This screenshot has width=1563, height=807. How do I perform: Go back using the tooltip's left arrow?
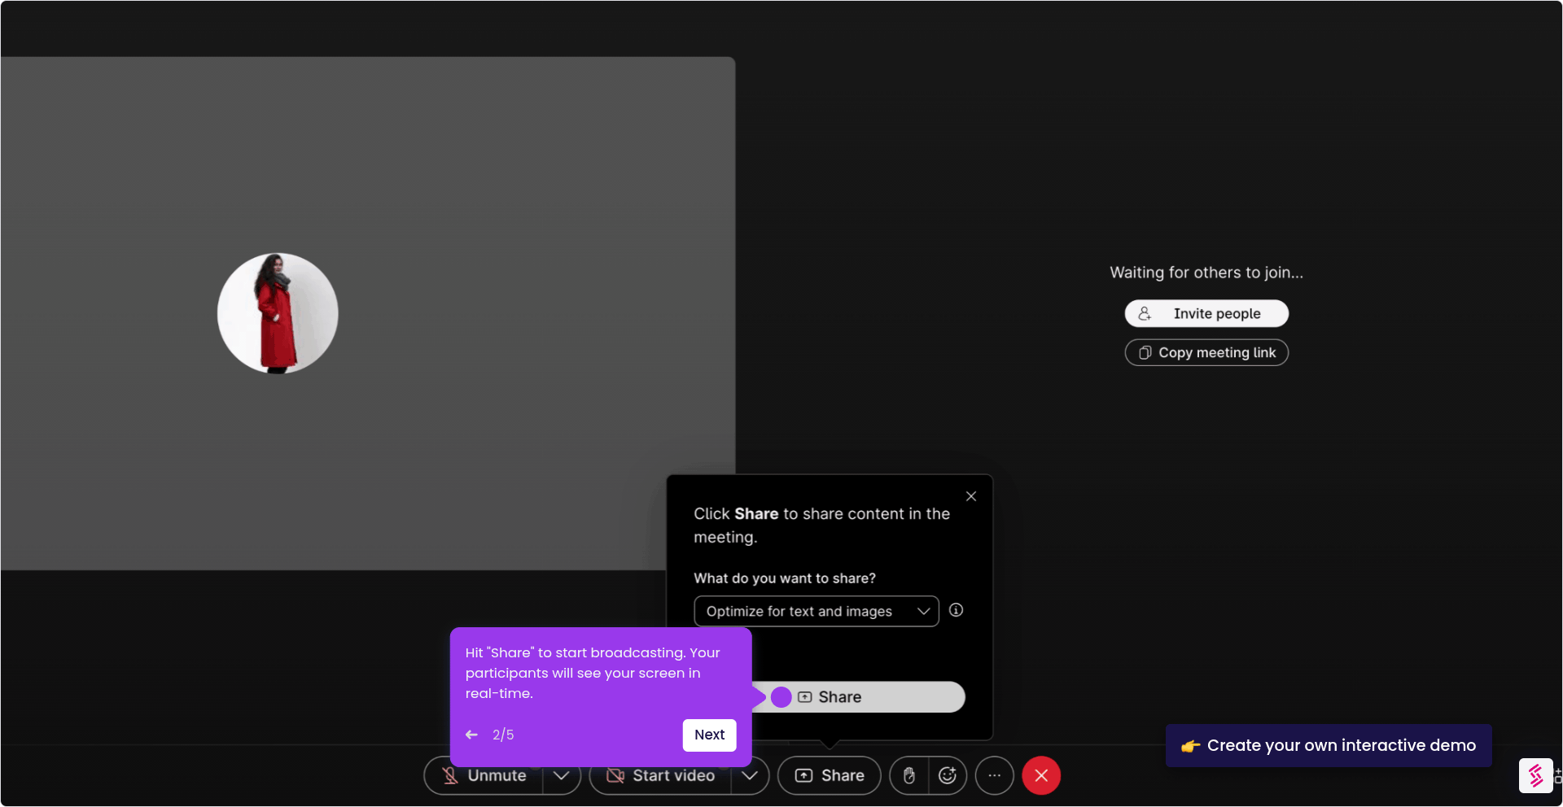click(x=471, y=735)
